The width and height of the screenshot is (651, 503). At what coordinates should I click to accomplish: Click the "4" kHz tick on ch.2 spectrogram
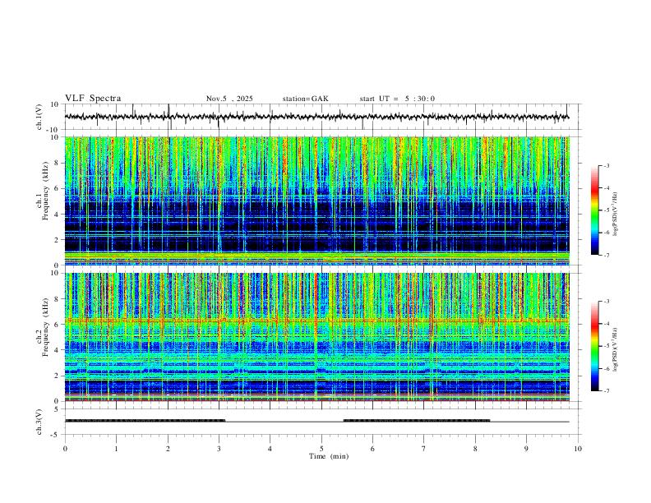click(58, 350)
